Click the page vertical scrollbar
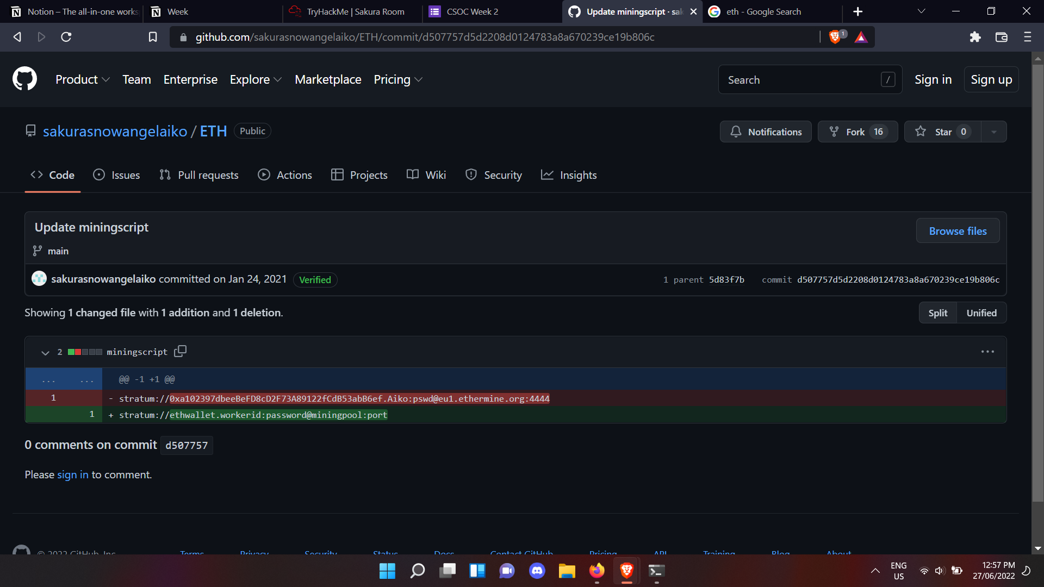The image size is (1044, 587). [1037, 283]
